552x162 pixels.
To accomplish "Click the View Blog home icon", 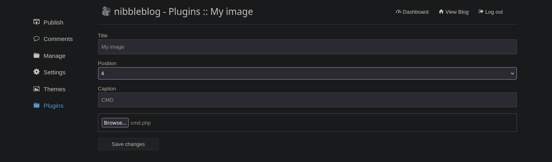I will 441,12.
